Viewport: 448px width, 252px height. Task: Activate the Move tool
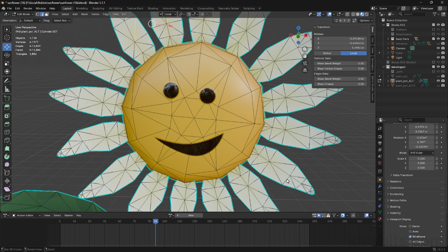click(x=7, y=47)
